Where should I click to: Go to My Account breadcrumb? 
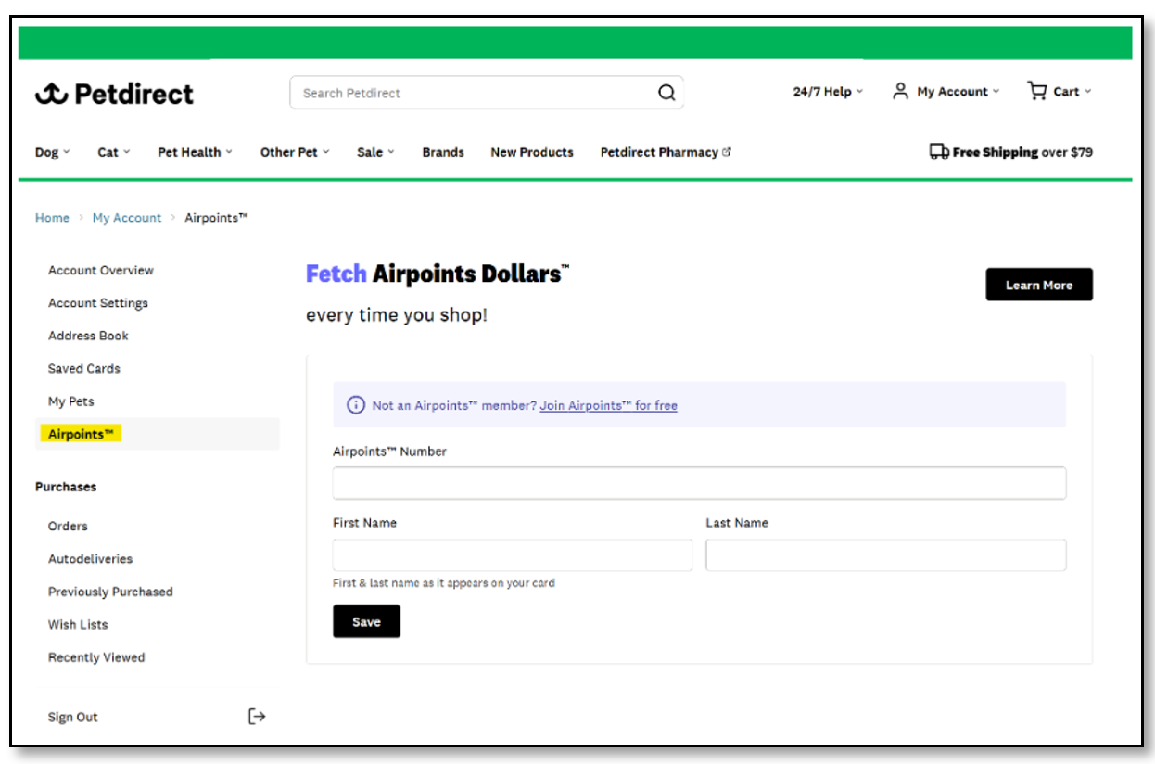click(127, 218)
